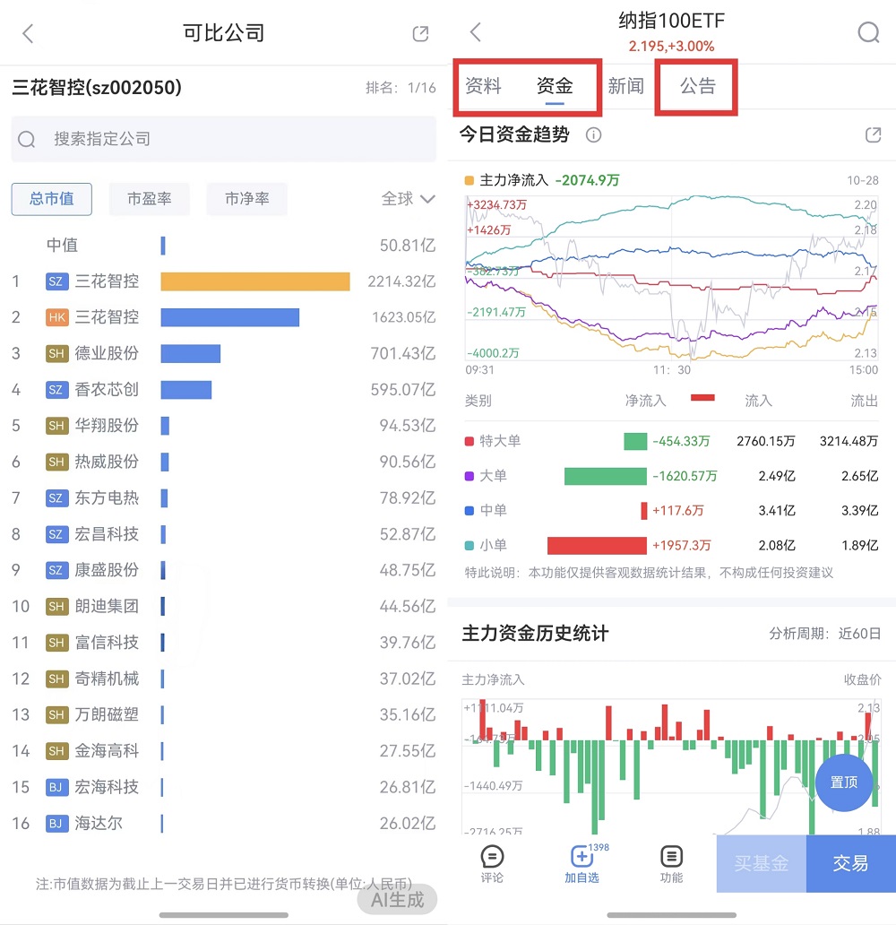896x925 pixels.
Task: Tap the share icon on 可比公司 page
Action: (420, 32)
